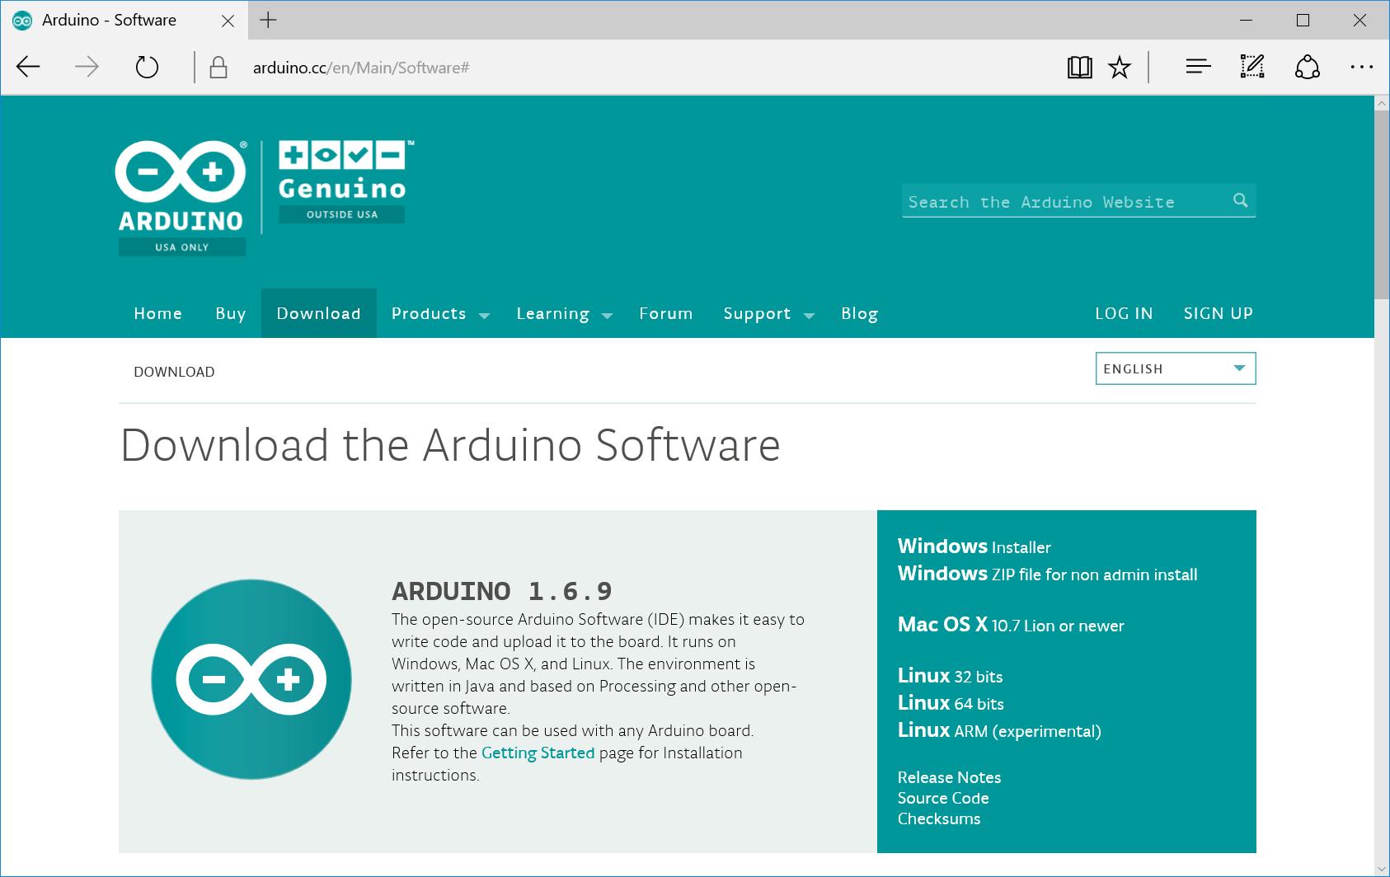Open Reading view book icon
Viewport: 1390px width, 877px height.
1079,67
